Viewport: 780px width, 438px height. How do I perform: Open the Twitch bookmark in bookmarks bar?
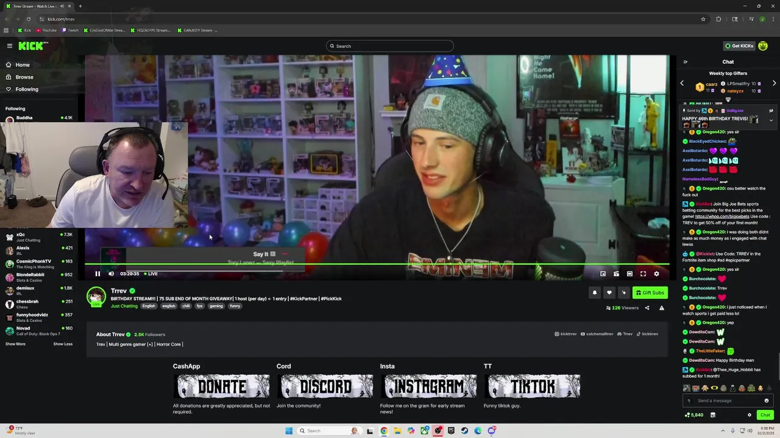(71, 30)
